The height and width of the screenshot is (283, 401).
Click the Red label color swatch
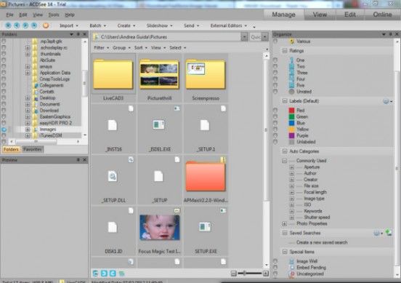(291, 110)
